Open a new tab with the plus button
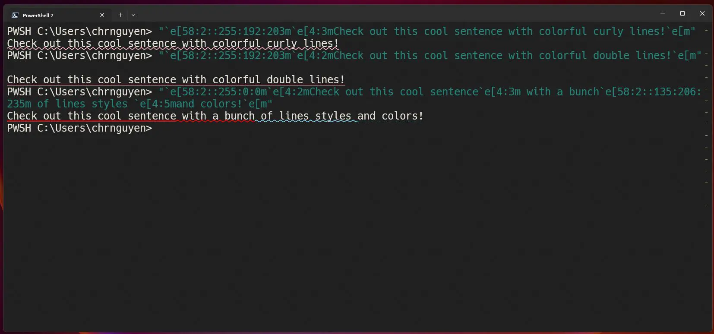Viewport: 714px width, 334px height. [120, 15]
